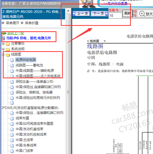
Task: Go to previous page with 上一页 button
Action: (81, 13)
